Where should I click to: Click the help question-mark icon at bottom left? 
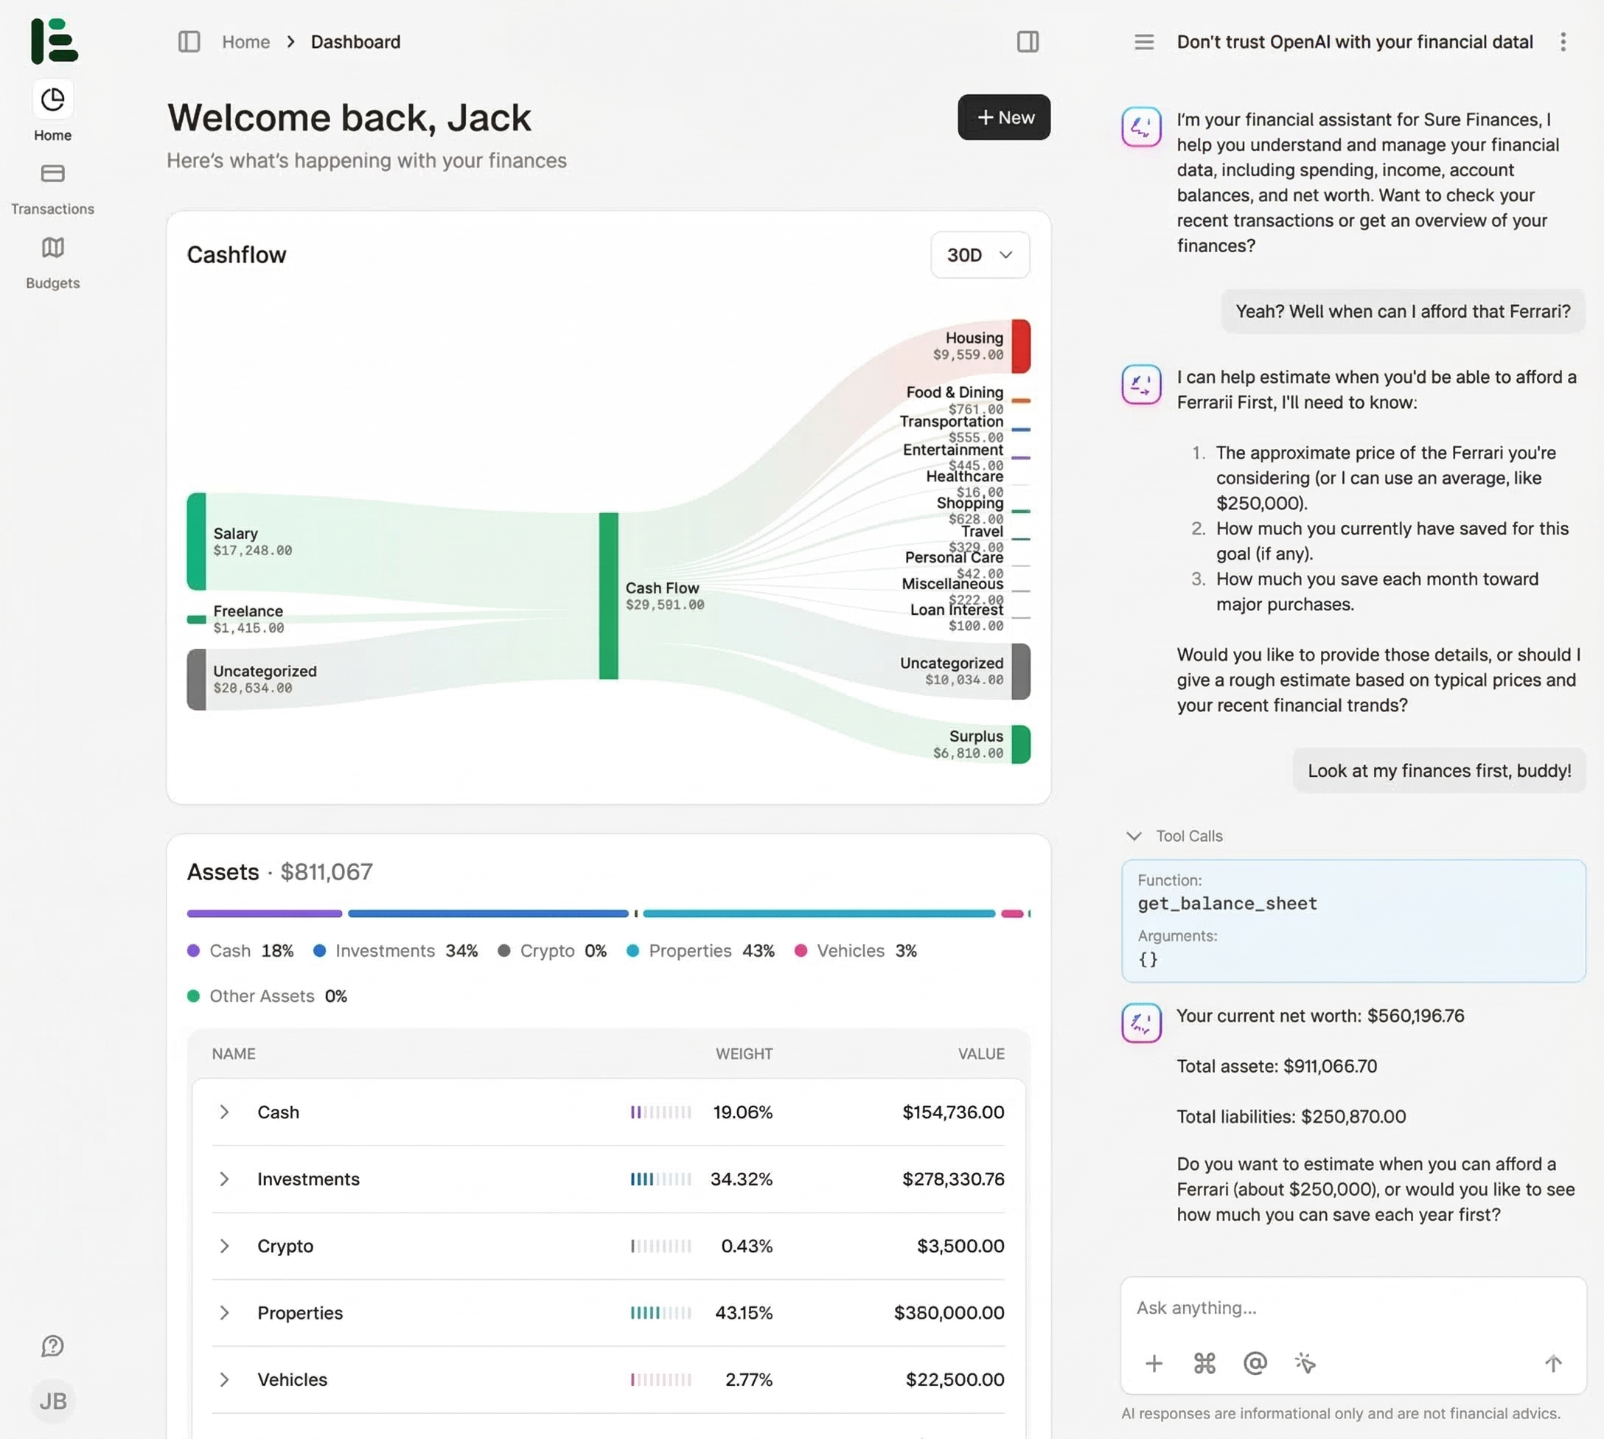52,1345
